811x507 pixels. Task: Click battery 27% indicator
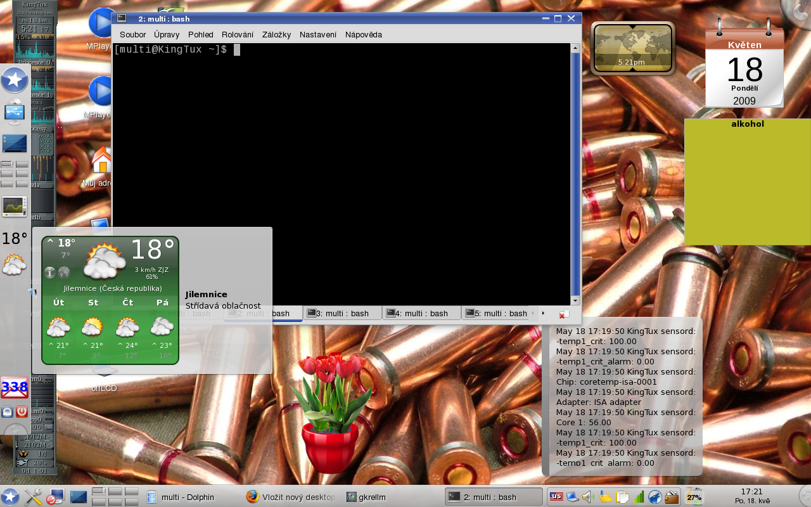(x=694, y=496)
